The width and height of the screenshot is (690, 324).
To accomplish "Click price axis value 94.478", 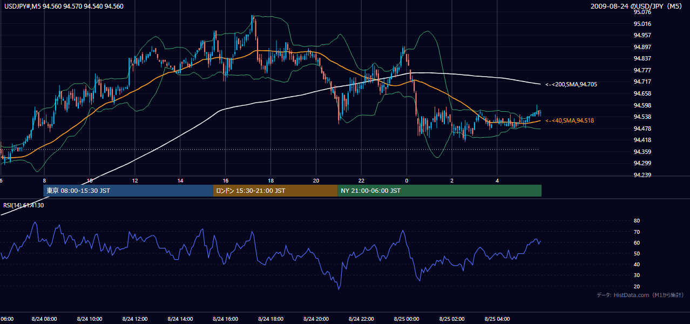I will (642, 129).
